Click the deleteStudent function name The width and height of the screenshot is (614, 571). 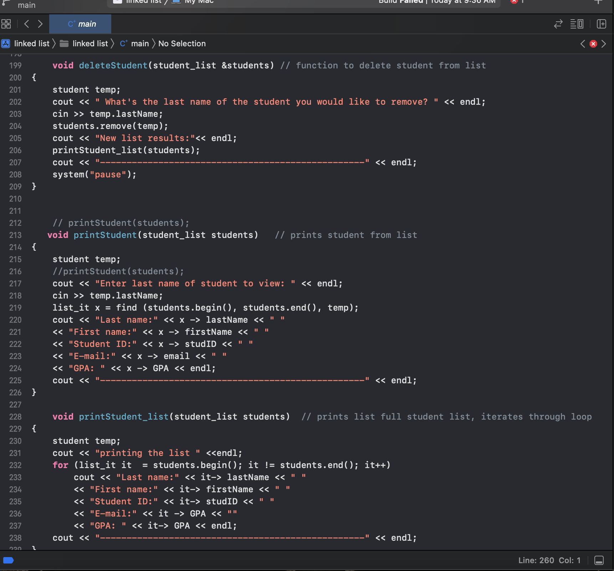pos(113,66)
